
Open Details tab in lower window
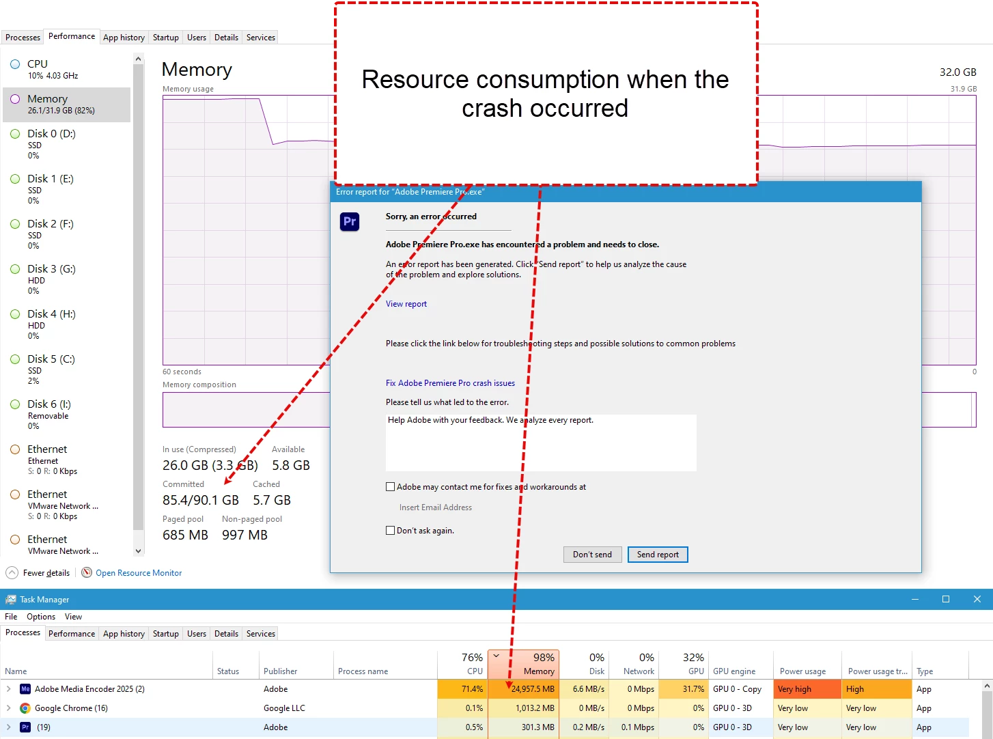[226, 634]
